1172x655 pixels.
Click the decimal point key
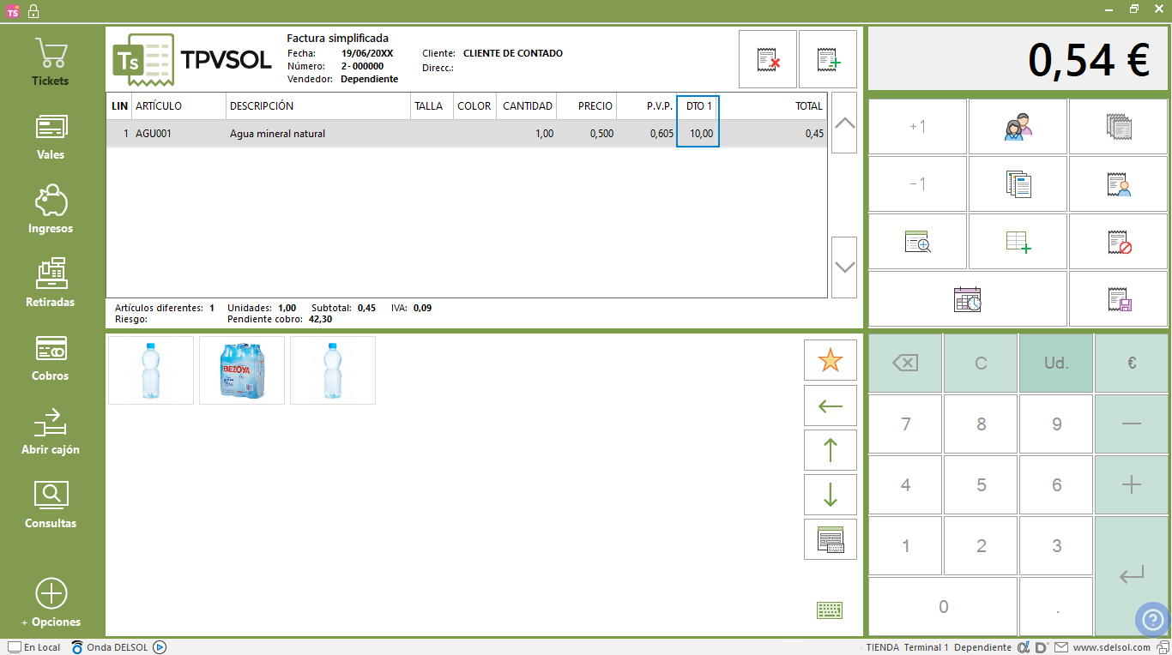pos(1056,606)
